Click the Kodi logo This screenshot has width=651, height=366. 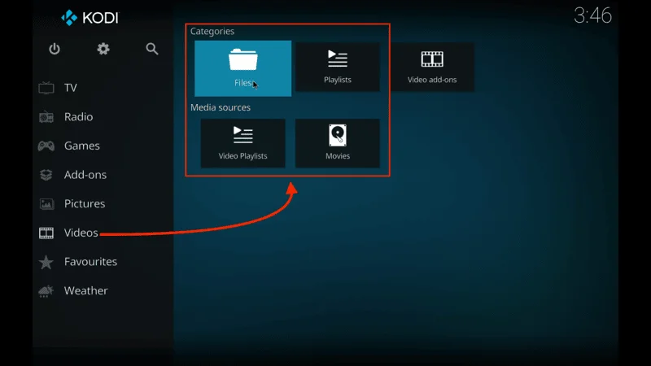90,18
